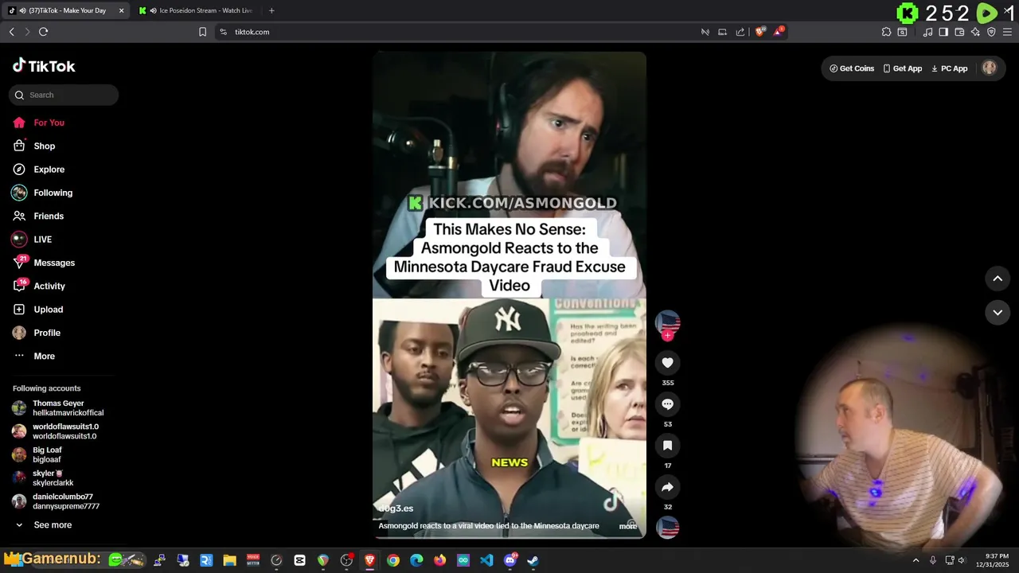1019x573 pixels.
Task: Open Firefox from the taskbar
Action: point(440,560)
